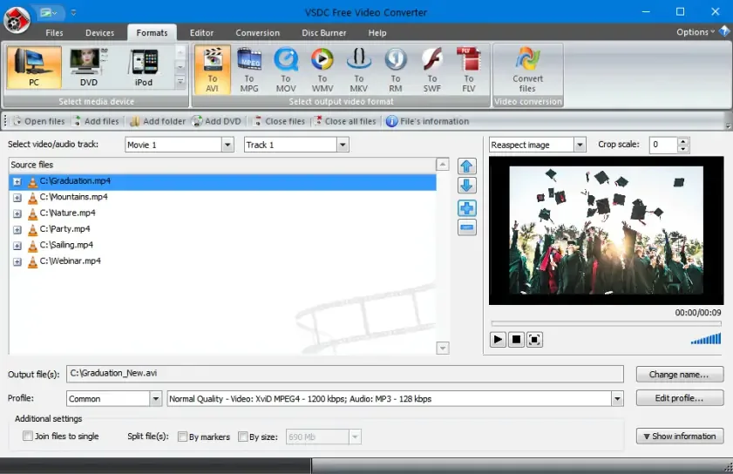Image resolution: width=733 pixels, height=474 pixels.
Task: Enable Join files to single checkbox
Action: pos(28,437)
